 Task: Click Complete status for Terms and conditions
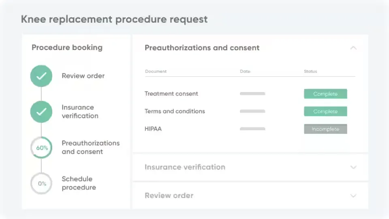[325, 112]
